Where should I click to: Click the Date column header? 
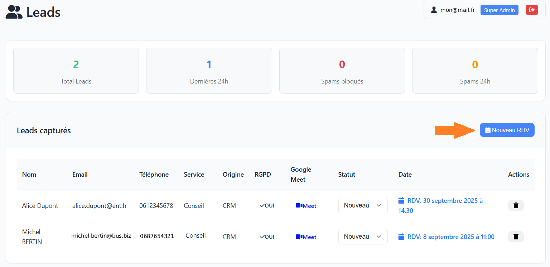405,175
